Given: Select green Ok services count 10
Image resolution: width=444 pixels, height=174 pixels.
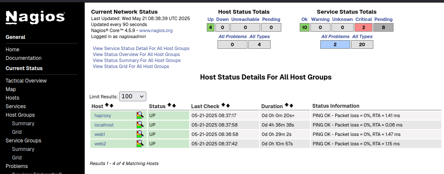Looking at the screenshot, I should click(304, 27).
